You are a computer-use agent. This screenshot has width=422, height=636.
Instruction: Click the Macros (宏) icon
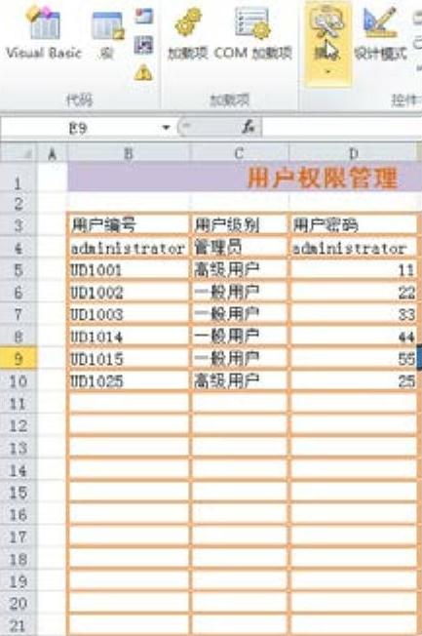pos(107,33)
